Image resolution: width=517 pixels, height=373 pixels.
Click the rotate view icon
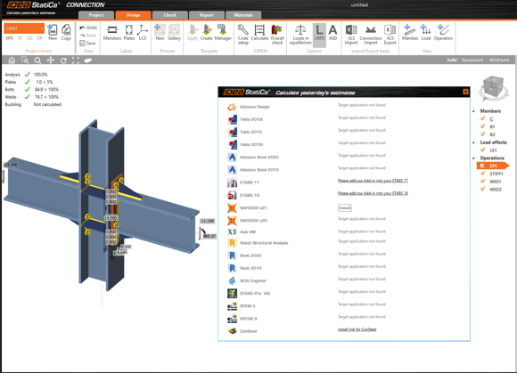coord(63,61)
